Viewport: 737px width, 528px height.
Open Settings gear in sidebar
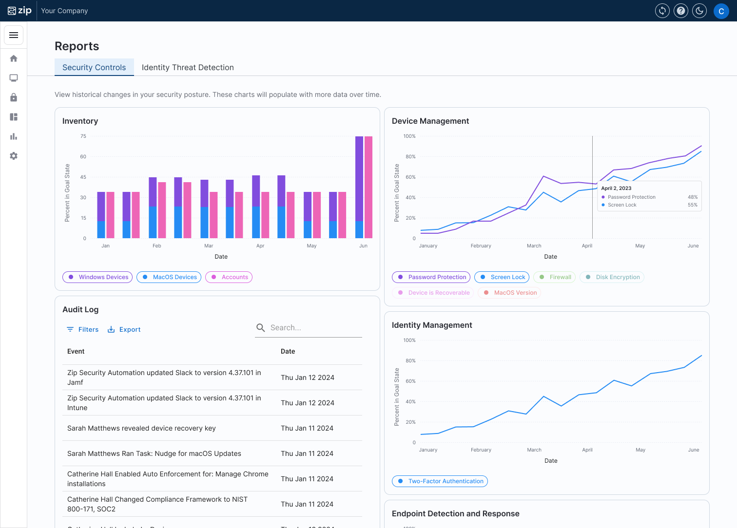[14, 156]
